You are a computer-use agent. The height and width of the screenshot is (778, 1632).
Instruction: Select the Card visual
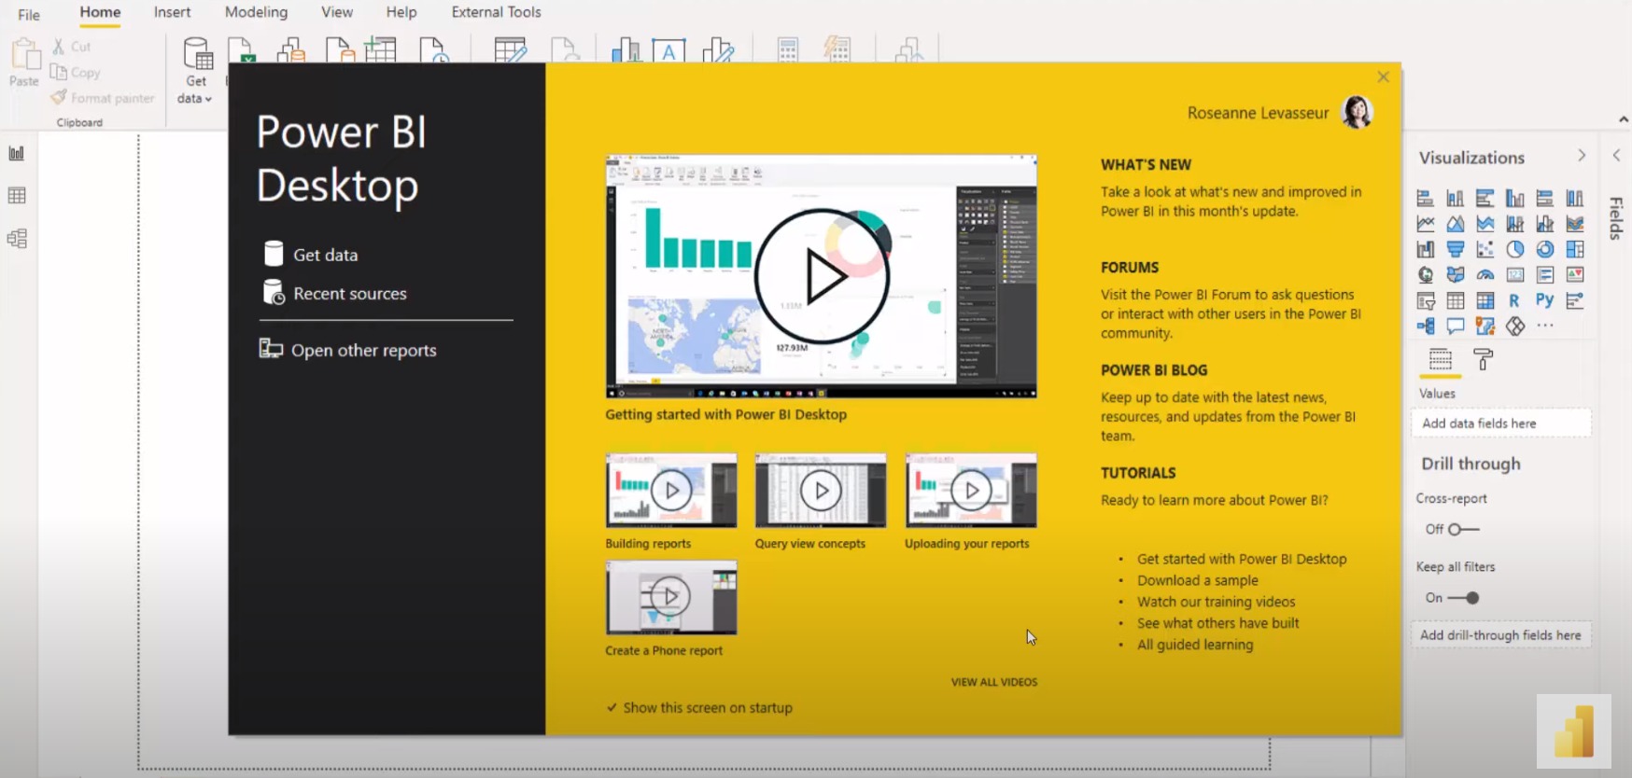coord(1514,274)
